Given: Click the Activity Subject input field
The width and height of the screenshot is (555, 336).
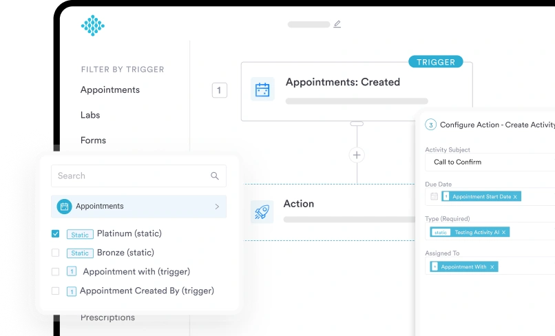Looking at the screenshot, I should pos(490,162).
